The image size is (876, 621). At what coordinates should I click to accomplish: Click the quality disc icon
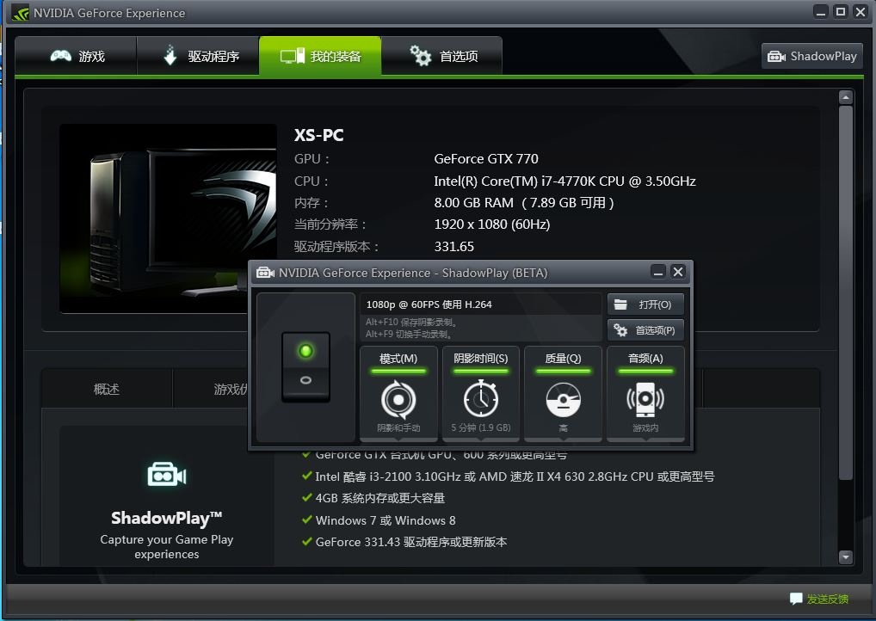563,400
